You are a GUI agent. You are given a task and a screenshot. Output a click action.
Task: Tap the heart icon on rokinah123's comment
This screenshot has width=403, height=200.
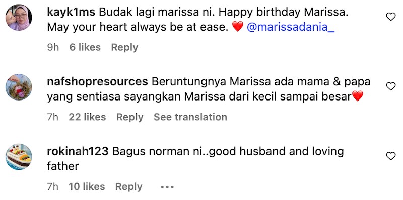click(x=391, y=156)
